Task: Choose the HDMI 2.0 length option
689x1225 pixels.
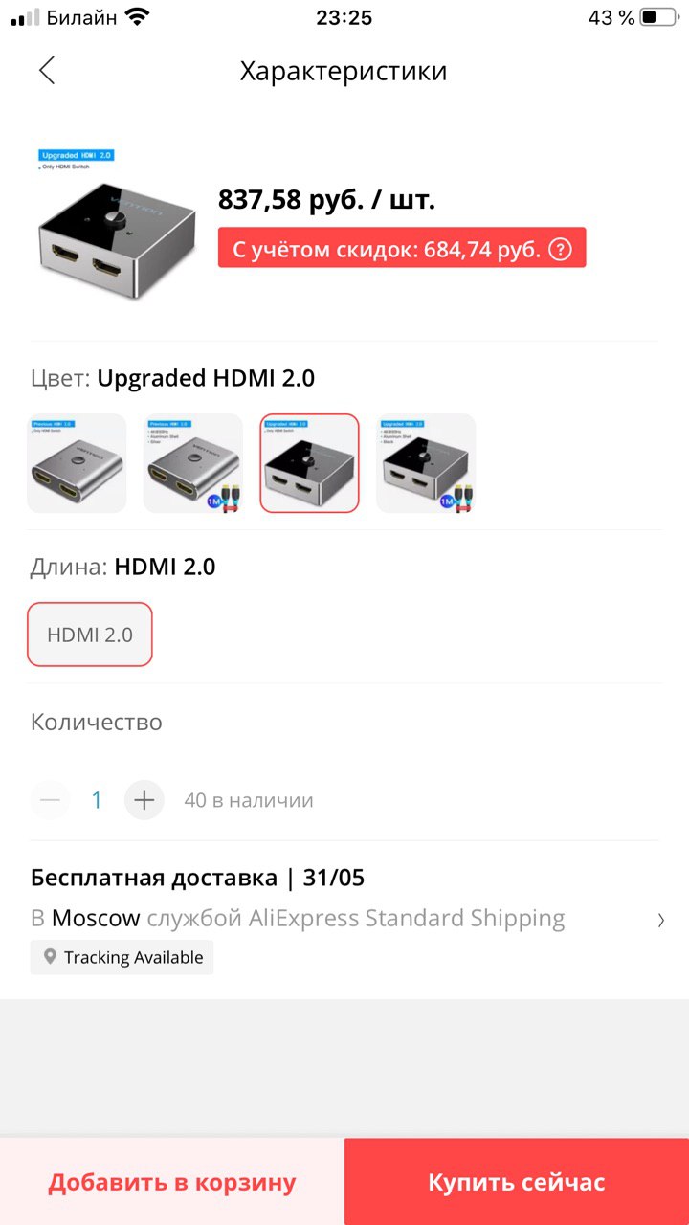Action: (x=90, y=634)
